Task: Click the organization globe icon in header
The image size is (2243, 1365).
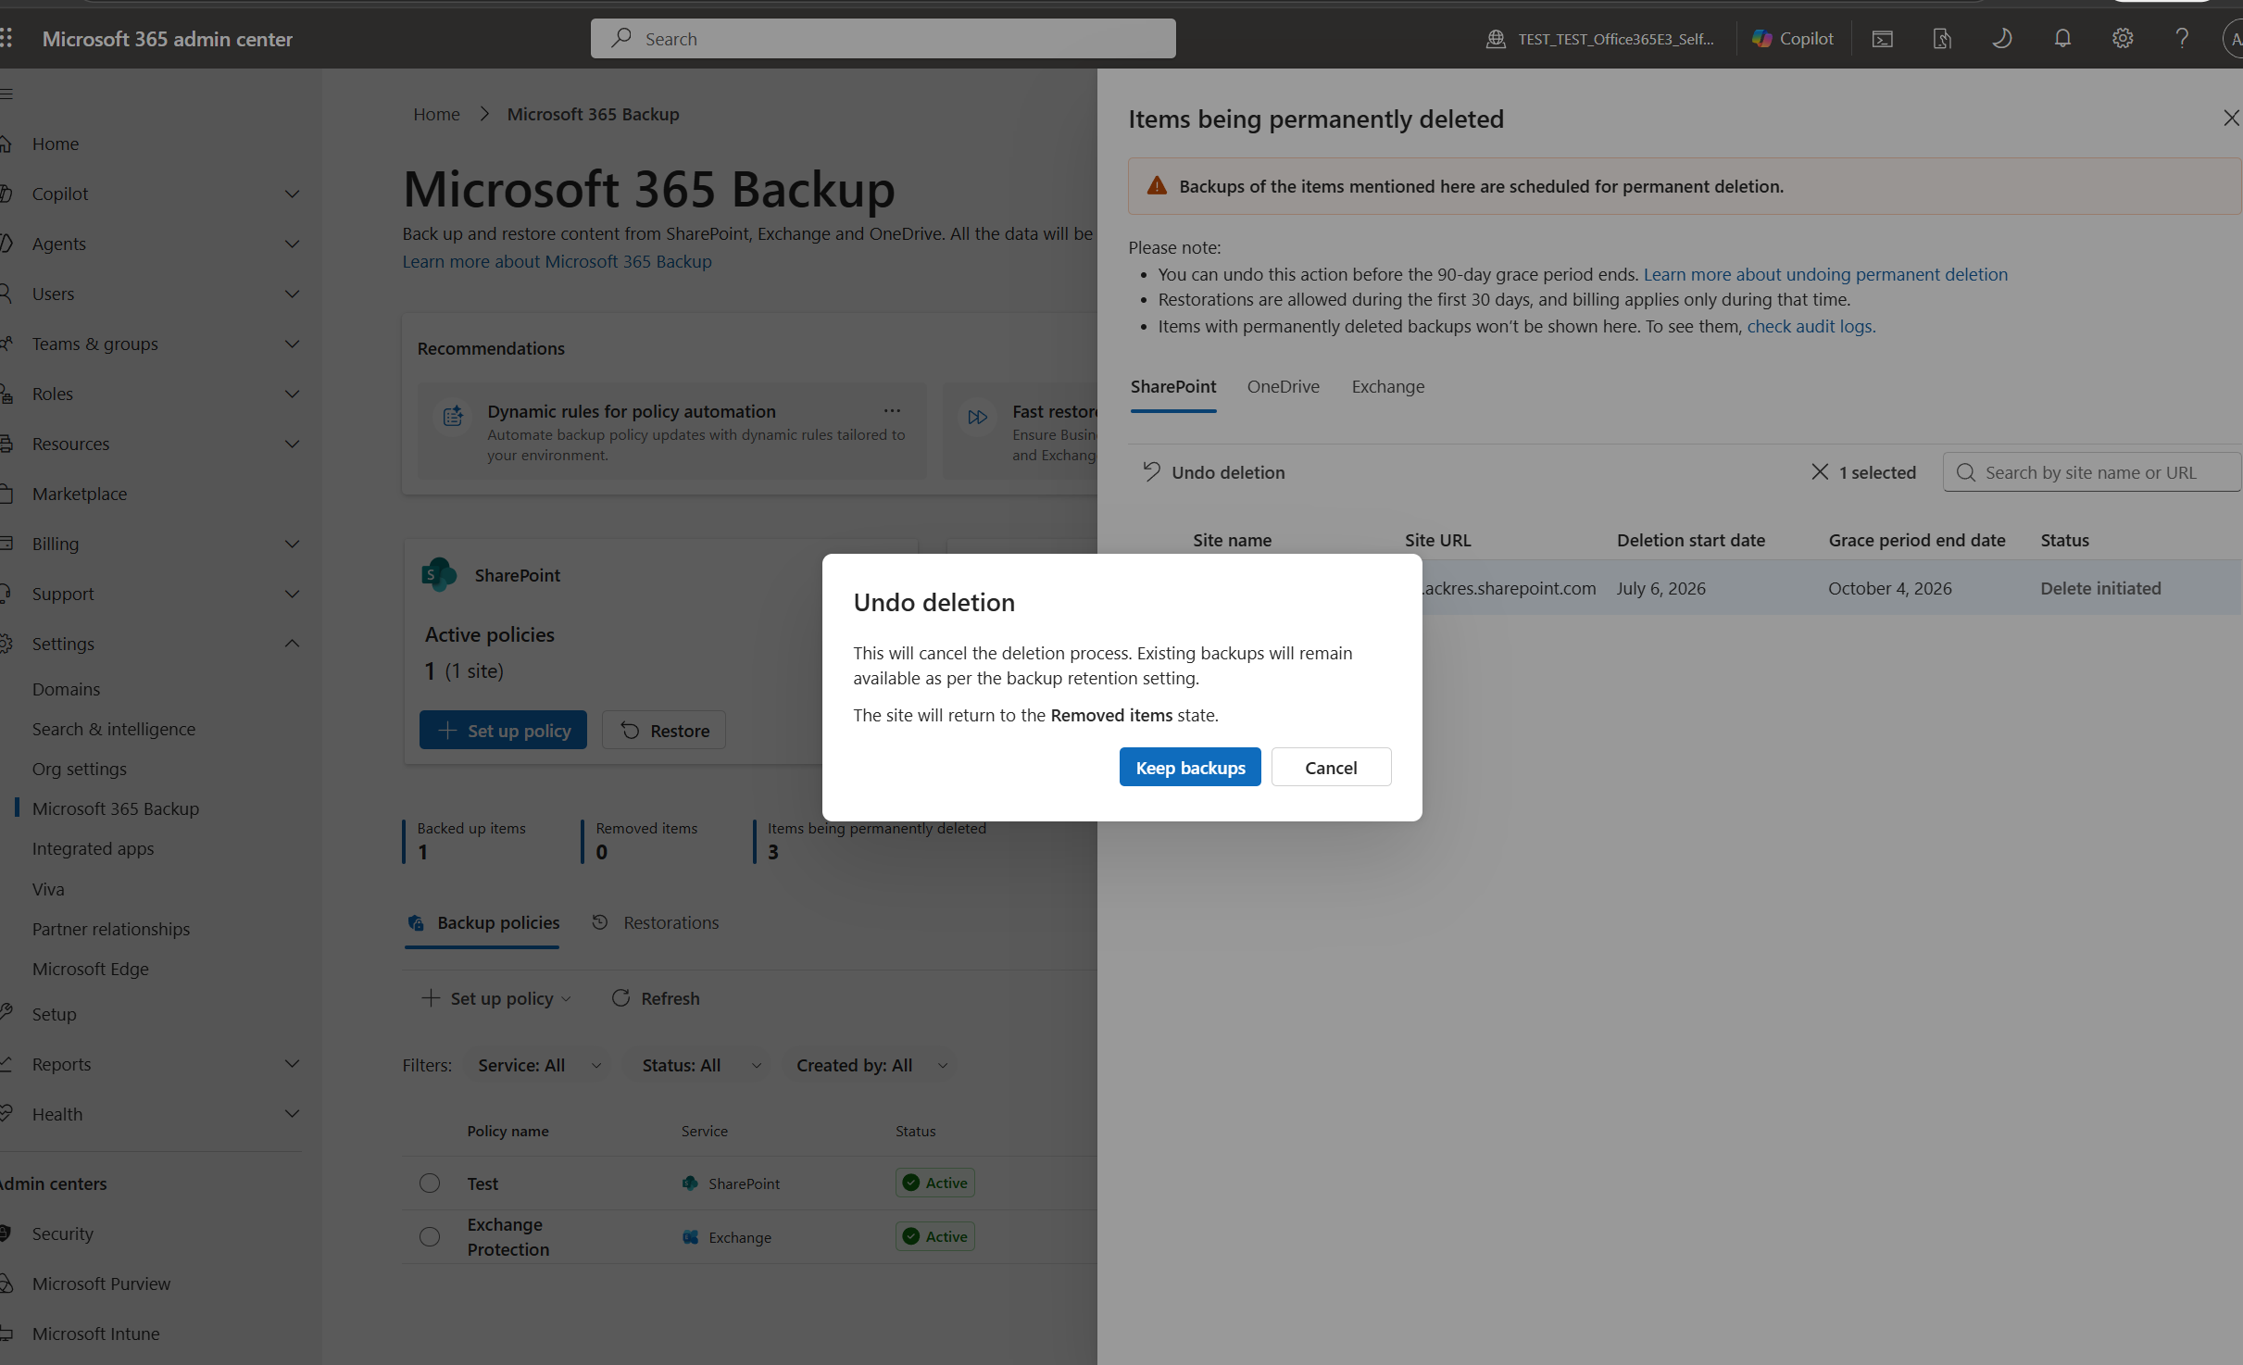Action: click(x=1496, y=38)
